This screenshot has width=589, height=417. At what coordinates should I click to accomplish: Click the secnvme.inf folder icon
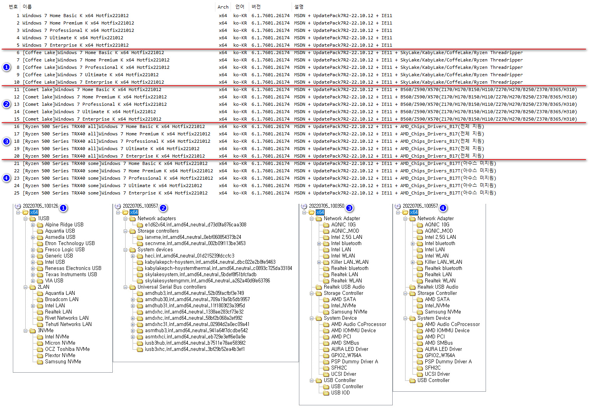pos(140,244)
